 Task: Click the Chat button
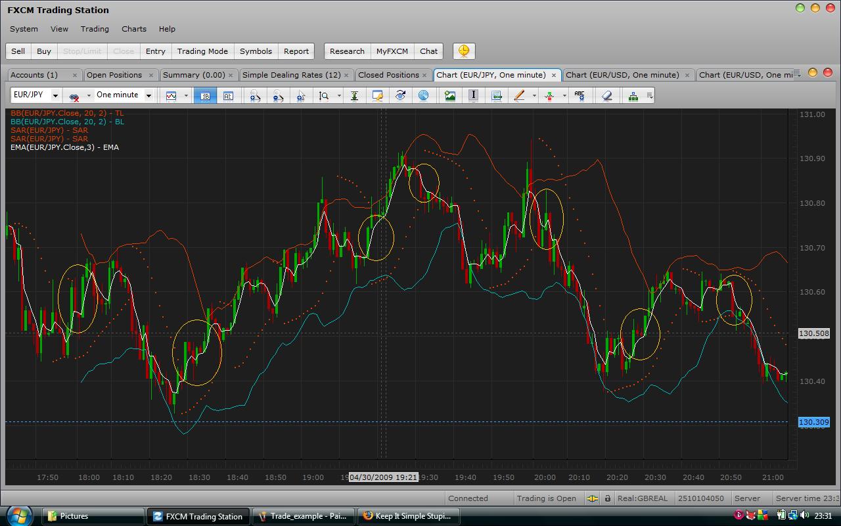(428, 51)
